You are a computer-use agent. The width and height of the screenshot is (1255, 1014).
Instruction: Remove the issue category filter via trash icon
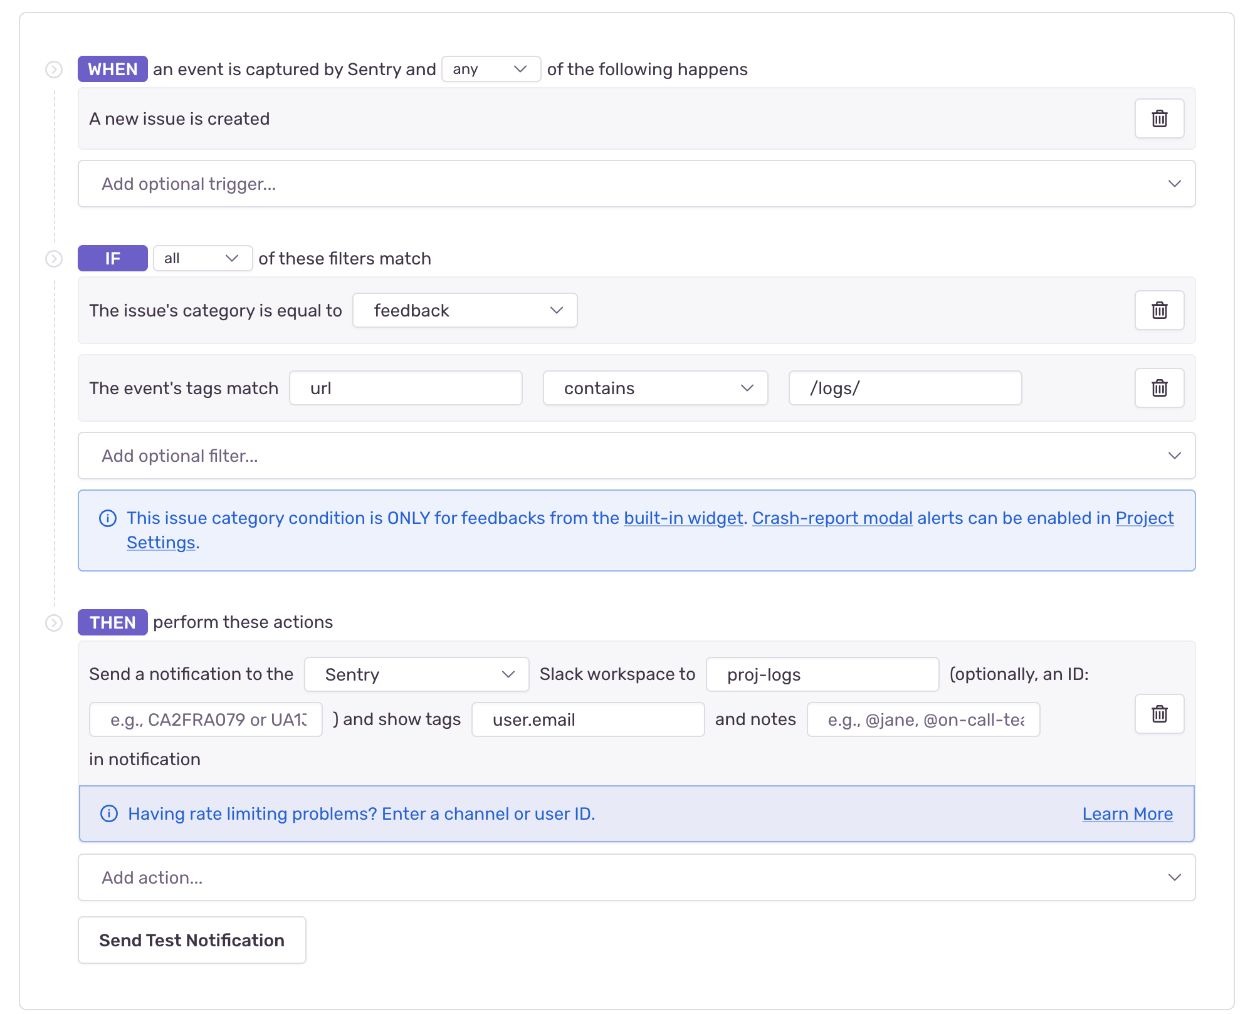coord(1159,310)
